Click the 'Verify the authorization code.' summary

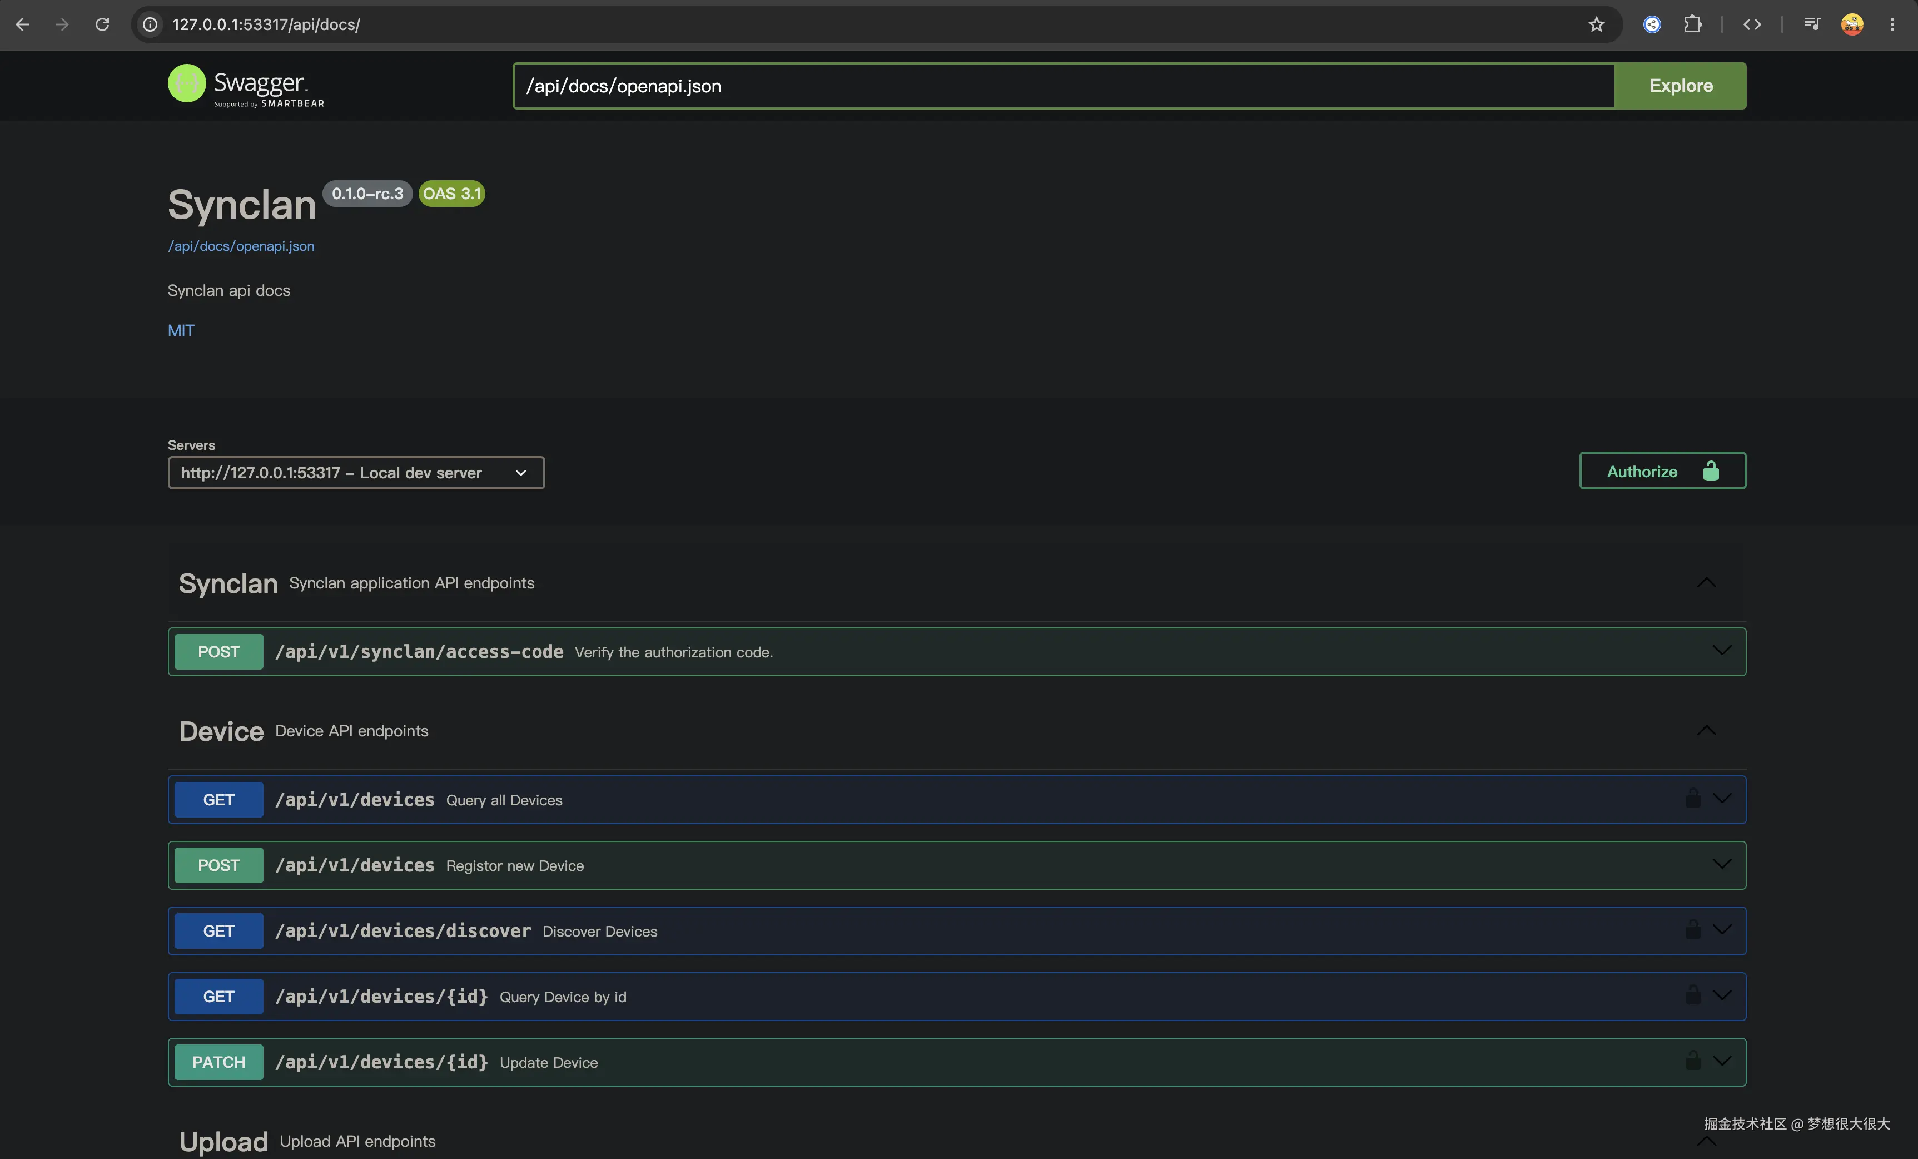coord(673,653)
